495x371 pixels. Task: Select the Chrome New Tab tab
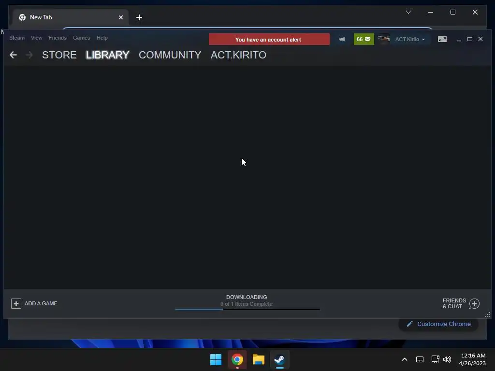pyautogui.click(x=70, y=17)
